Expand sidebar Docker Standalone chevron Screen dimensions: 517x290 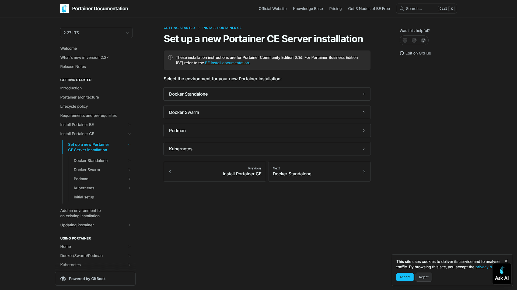point(130,161)
